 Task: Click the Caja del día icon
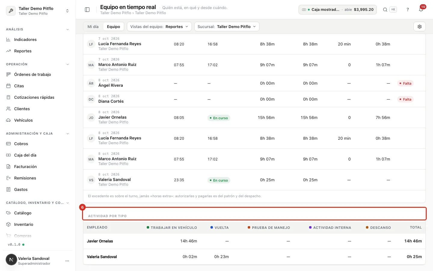8,155
